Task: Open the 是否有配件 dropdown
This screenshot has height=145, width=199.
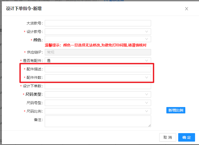Action: tap(98, 61)
